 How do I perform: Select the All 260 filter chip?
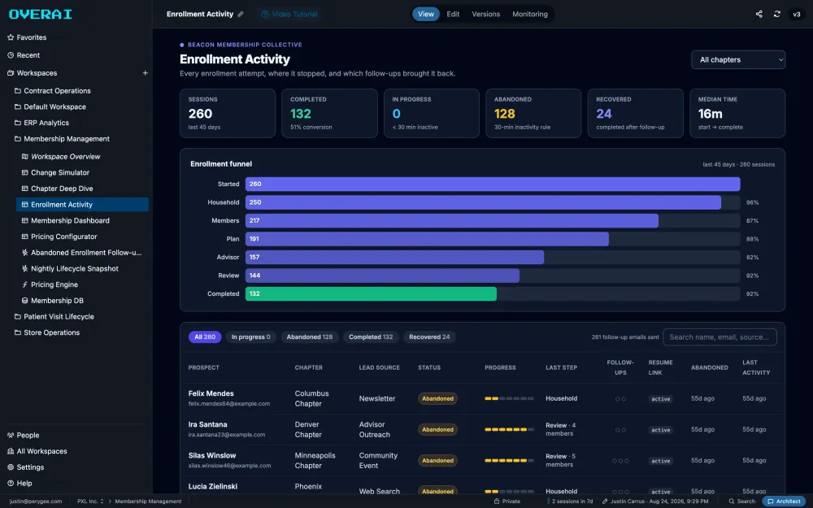click(x=205, y=337)
